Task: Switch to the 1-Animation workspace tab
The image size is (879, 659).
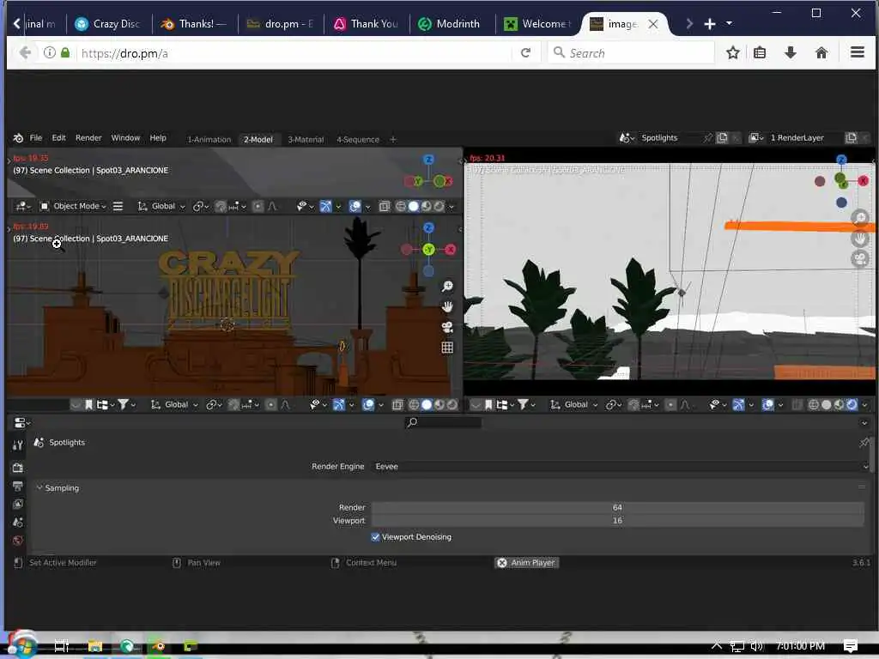Action: point(209,140)
